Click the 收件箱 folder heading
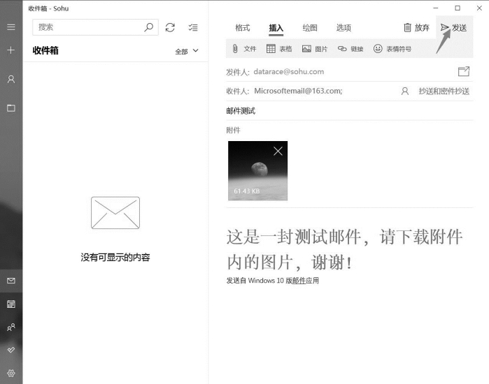This screenshot has width=489, height=384. 45,50
